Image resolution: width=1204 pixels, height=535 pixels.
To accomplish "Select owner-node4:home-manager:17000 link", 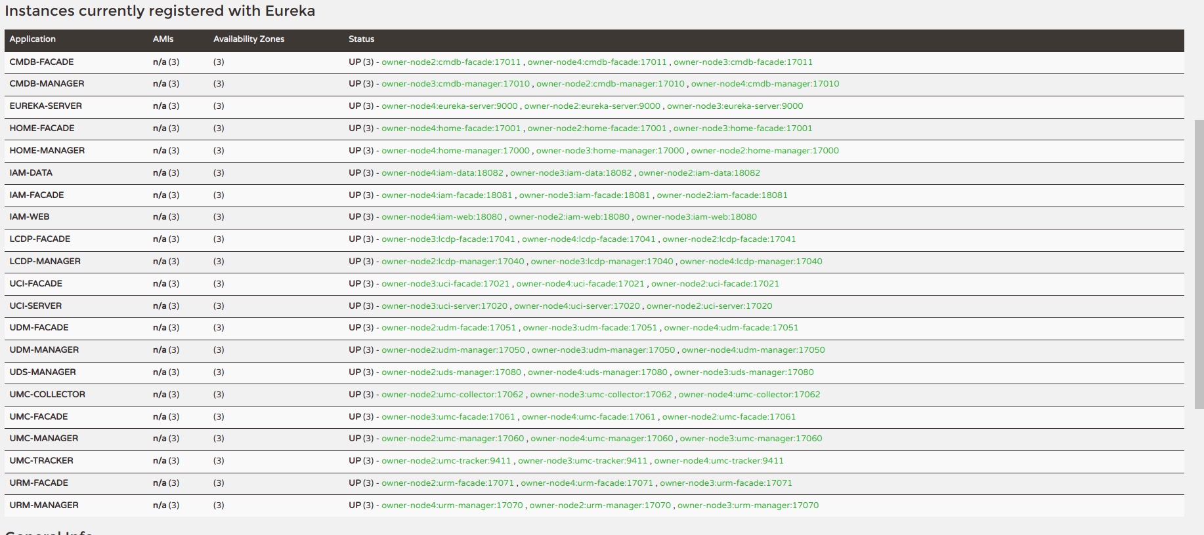I will [456, 151].
